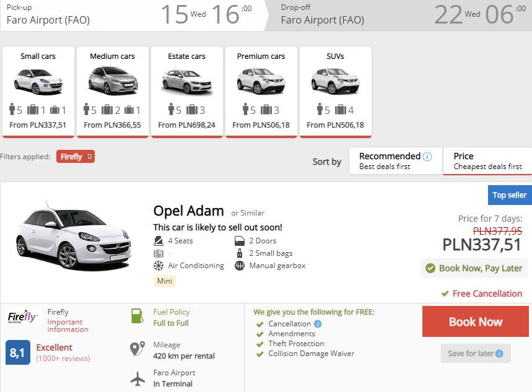Show SUVs category
This screenshot has width=532, height=392.
[335, 91]
